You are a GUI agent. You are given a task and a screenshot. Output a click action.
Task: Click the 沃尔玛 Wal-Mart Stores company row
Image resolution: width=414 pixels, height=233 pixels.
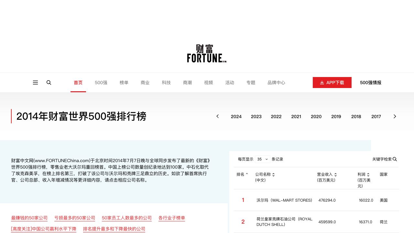(x=284, y=200)
